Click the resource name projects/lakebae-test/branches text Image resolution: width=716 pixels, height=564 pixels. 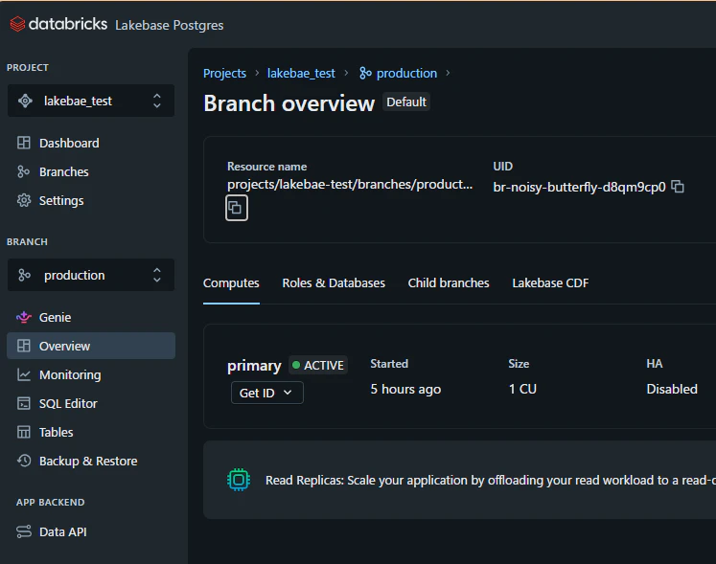(350, 185)
